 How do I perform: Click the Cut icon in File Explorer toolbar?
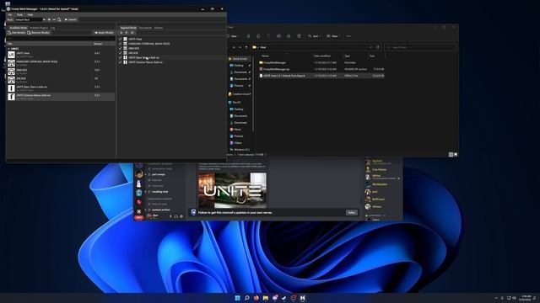(248, 36)
